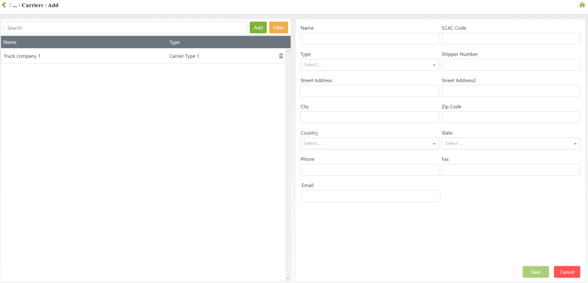Image resolution: width=588 pixels, height=283 pixels.
Task: Delete Truck company 1 with trash icon
Action: (x=281, y=56)
